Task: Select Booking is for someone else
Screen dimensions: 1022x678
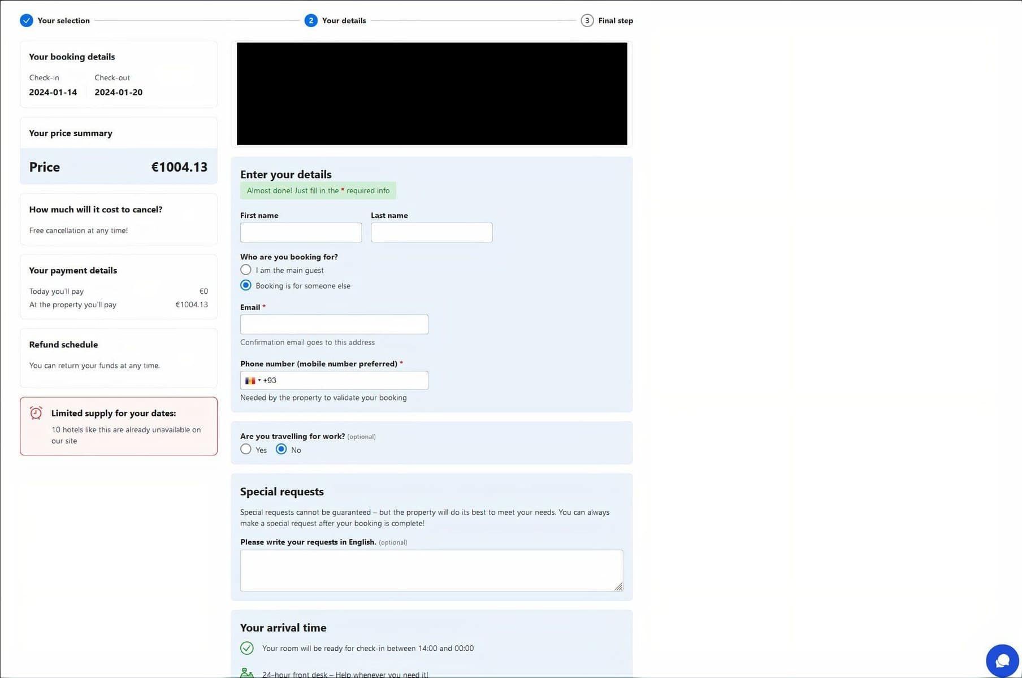Action: coord(245,285)
